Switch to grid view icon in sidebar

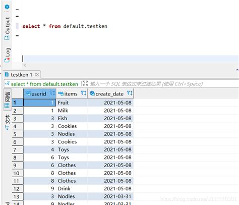(x=7, y=100)
